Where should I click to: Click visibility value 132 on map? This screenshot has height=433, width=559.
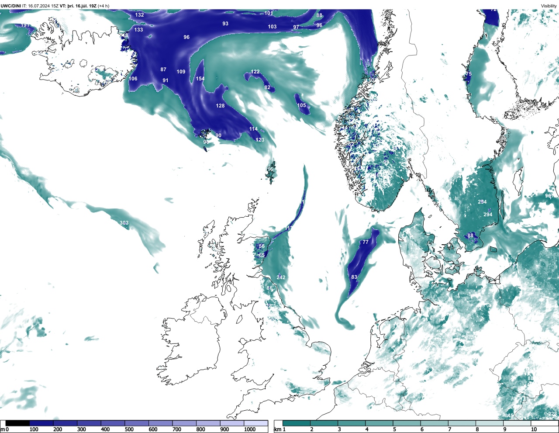pos(139,15)
